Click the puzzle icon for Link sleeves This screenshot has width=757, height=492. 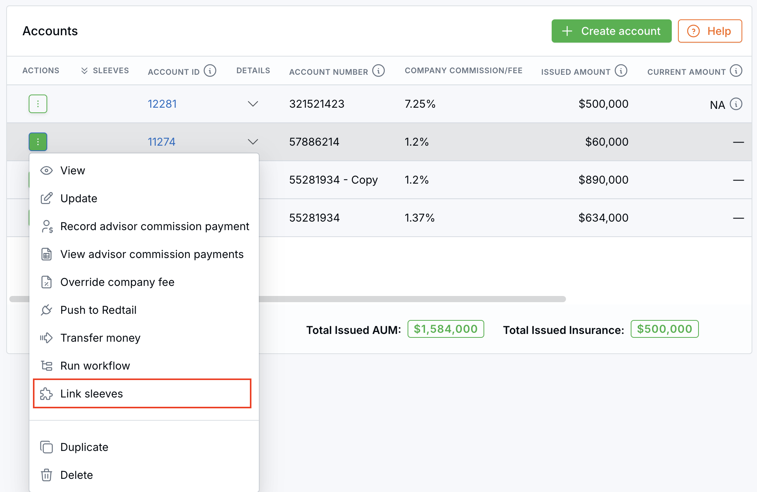[46, 394]
